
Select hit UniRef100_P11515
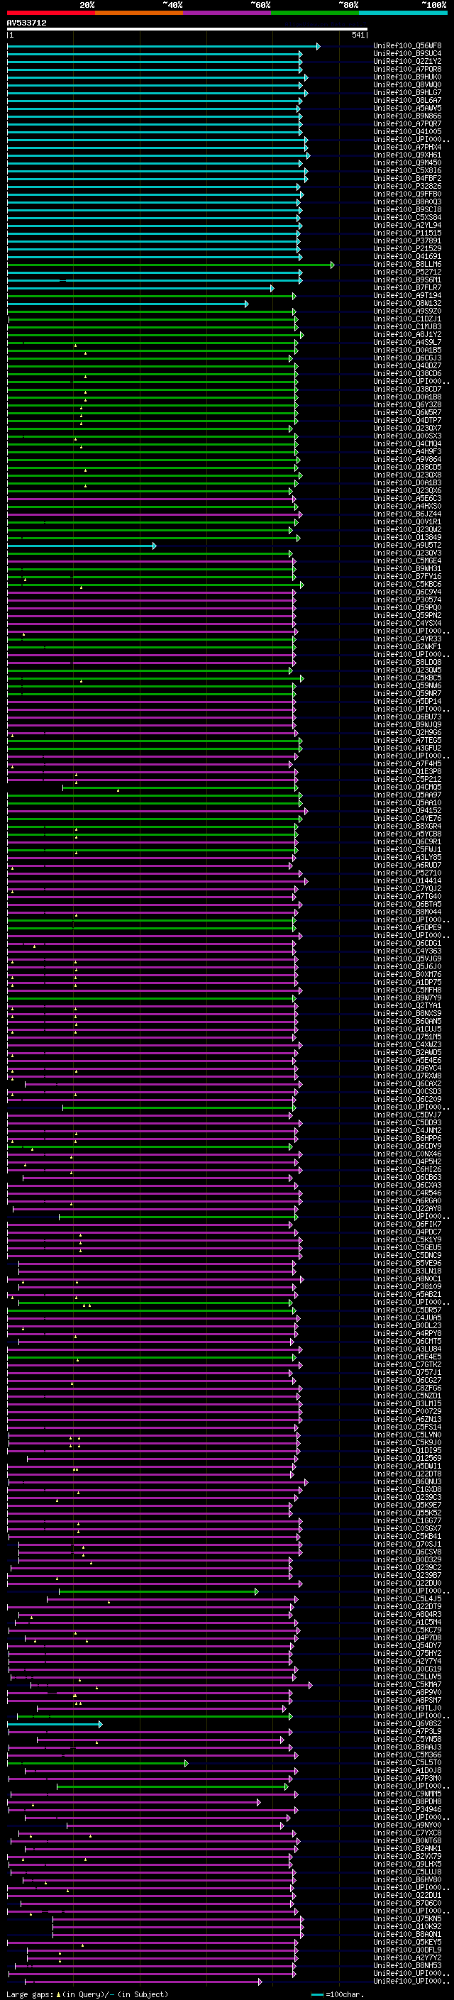point(407,233)
